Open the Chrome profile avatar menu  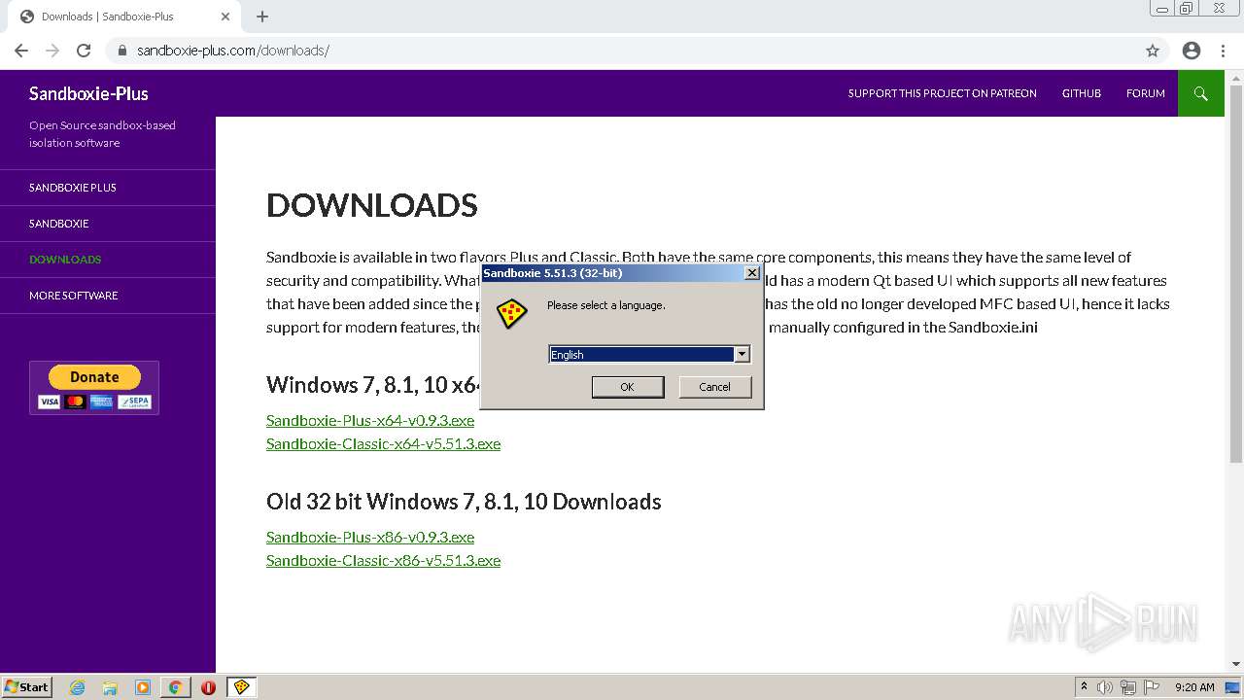point(1192,51)
